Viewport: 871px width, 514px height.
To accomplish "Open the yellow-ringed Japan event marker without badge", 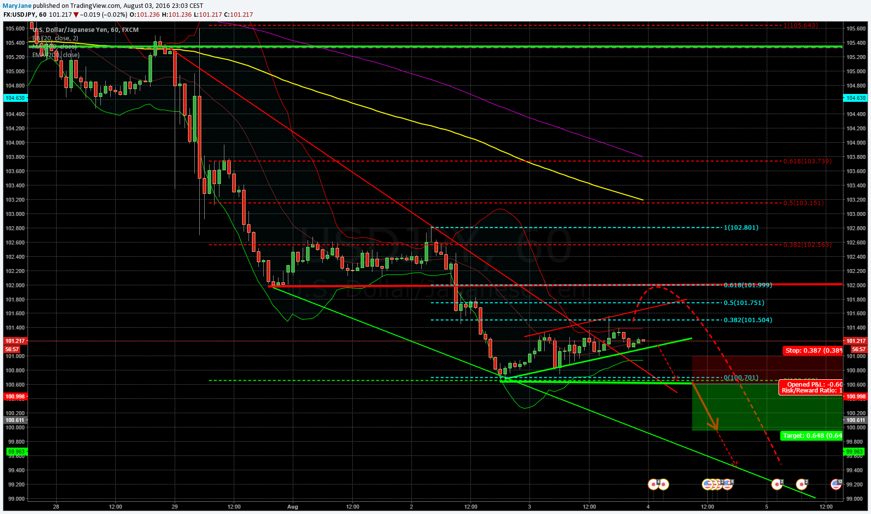I will point(663,484).
